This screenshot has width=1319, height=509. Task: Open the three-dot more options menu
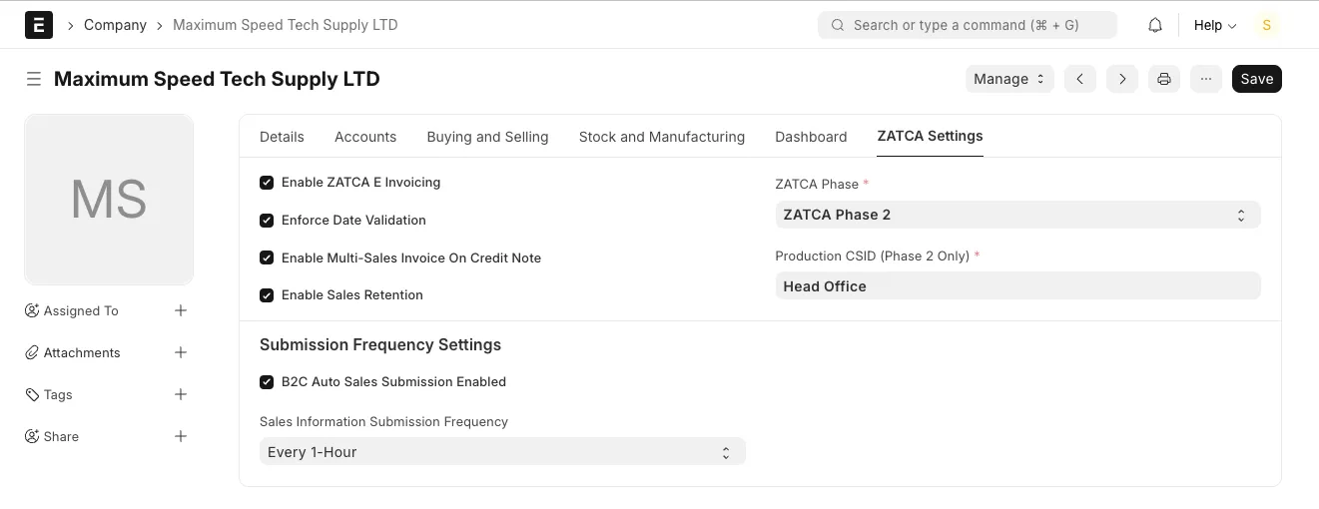point(1206,79)
